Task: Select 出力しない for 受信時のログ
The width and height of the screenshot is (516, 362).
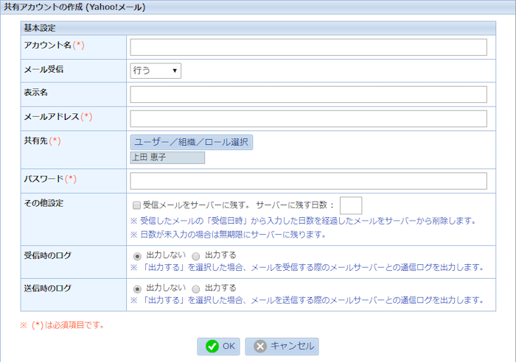Action: point(137,256)
